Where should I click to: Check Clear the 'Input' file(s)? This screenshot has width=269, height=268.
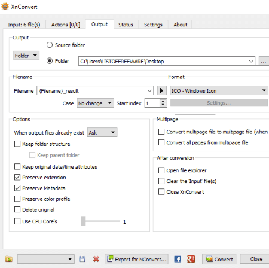[x=161, y=181]
